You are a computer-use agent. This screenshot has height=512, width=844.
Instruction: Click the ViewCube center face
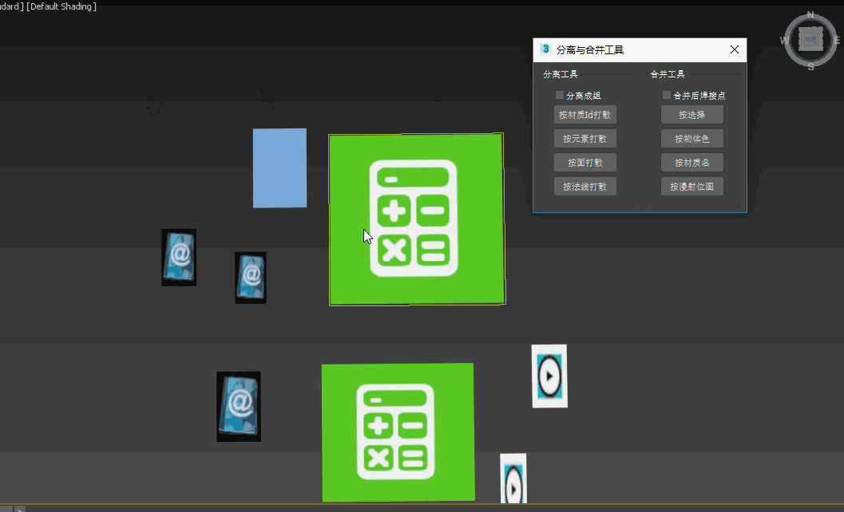810,39
